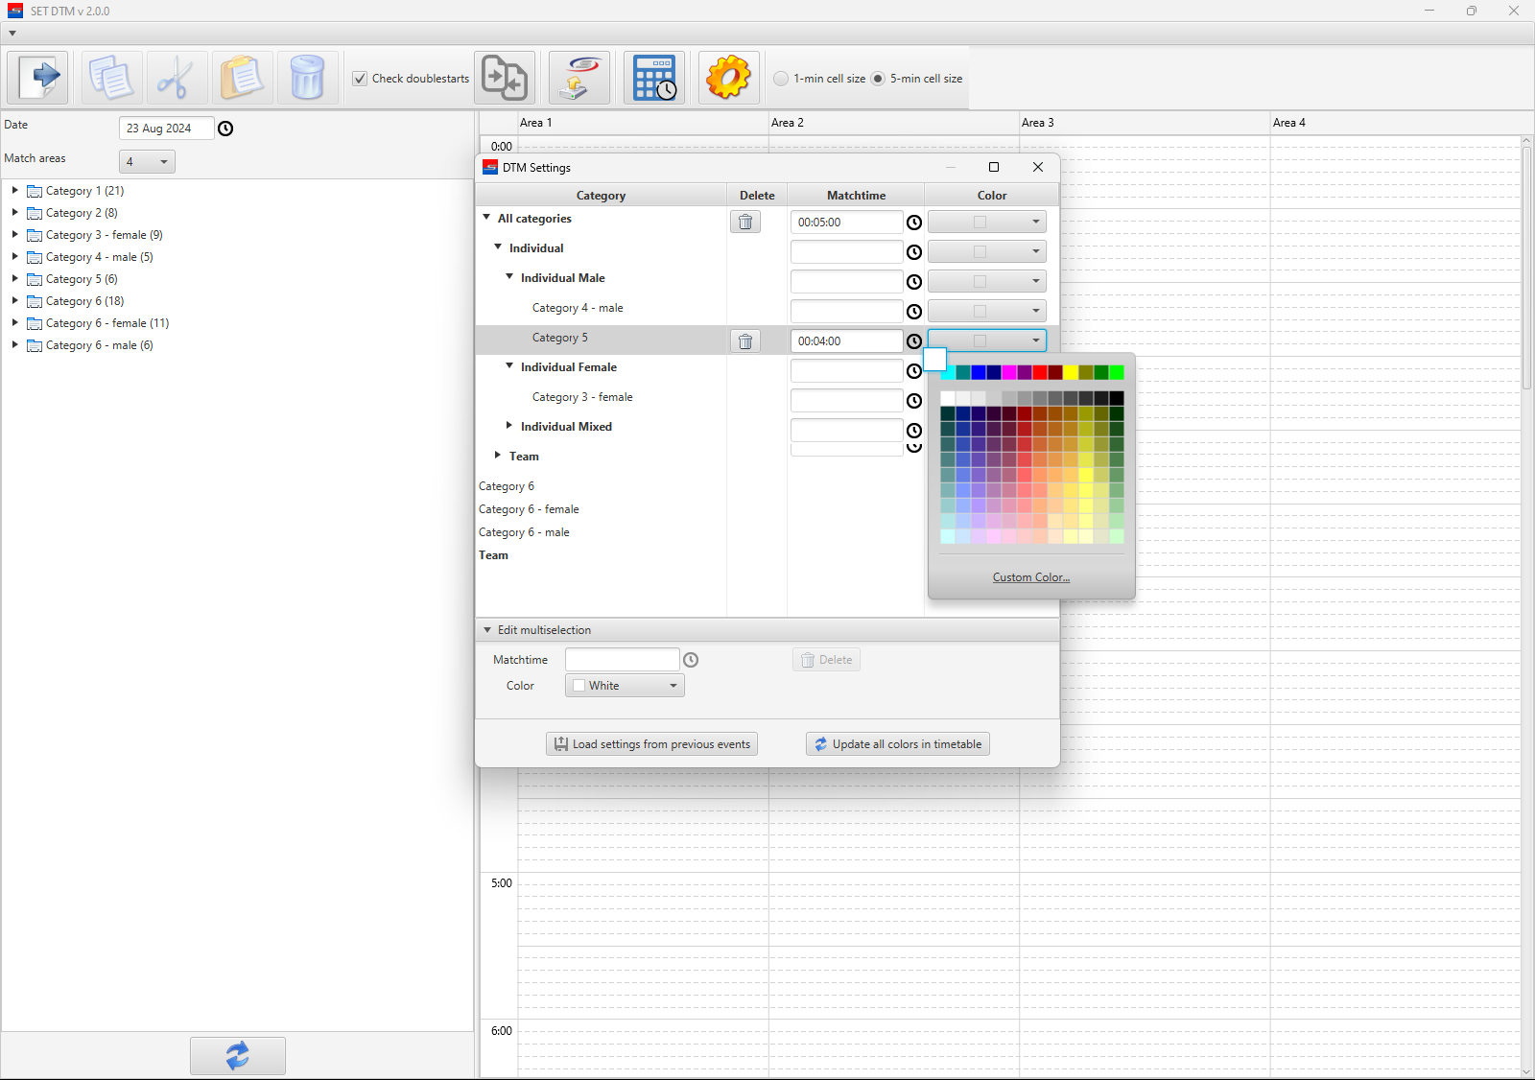Maximize the DTM Settings dialog
This screenshot has height=1080, width=1535.
pyautogui.click(x=994, y=167)
